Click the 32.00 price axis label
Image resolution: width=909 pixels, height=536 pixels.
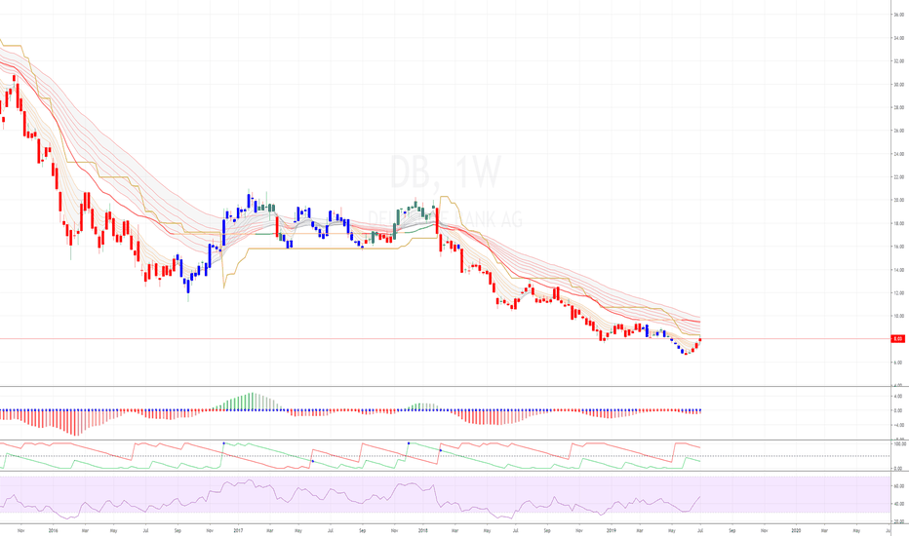coord(898,60)
